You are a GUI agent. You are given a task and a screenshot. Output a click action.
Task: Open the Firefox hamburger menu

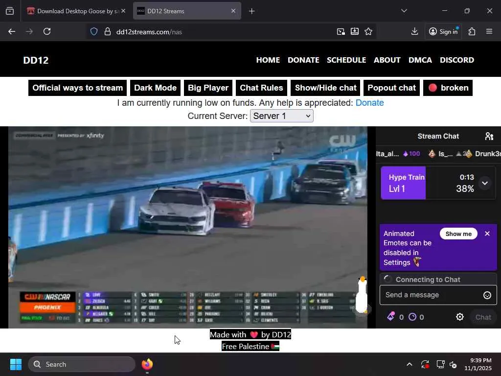click(x=489, y=31)
